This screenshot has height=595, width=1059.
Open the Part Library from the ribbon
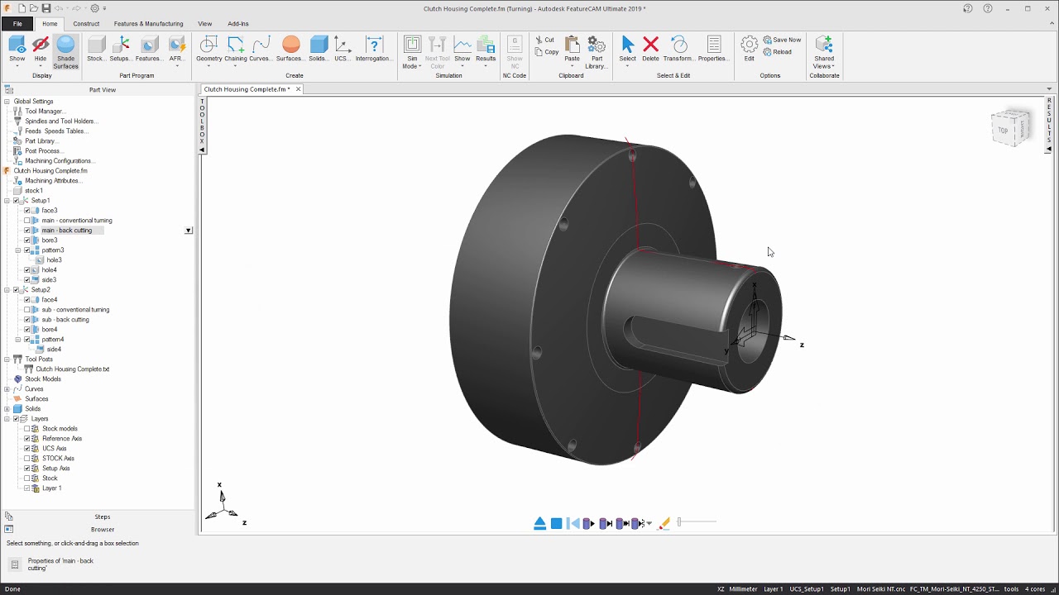pyautogui.click(x=597, y=51)
